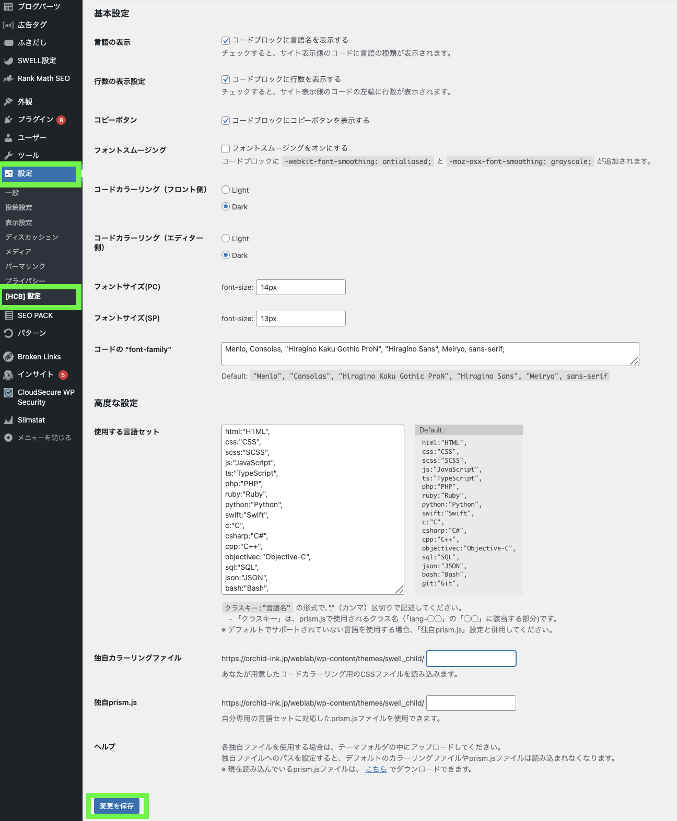Click the CloudSecure WP Security shield icon

8,393
